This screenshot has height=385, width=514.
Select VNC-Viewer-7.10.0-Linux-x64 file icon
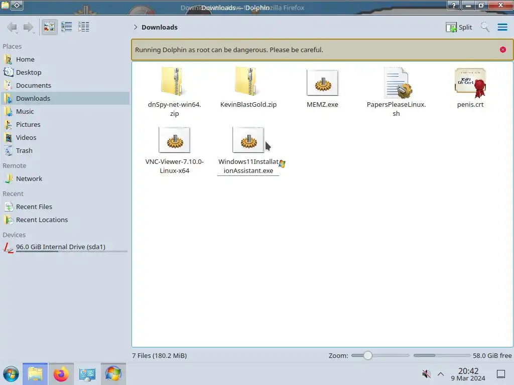[x=174, y=140]
